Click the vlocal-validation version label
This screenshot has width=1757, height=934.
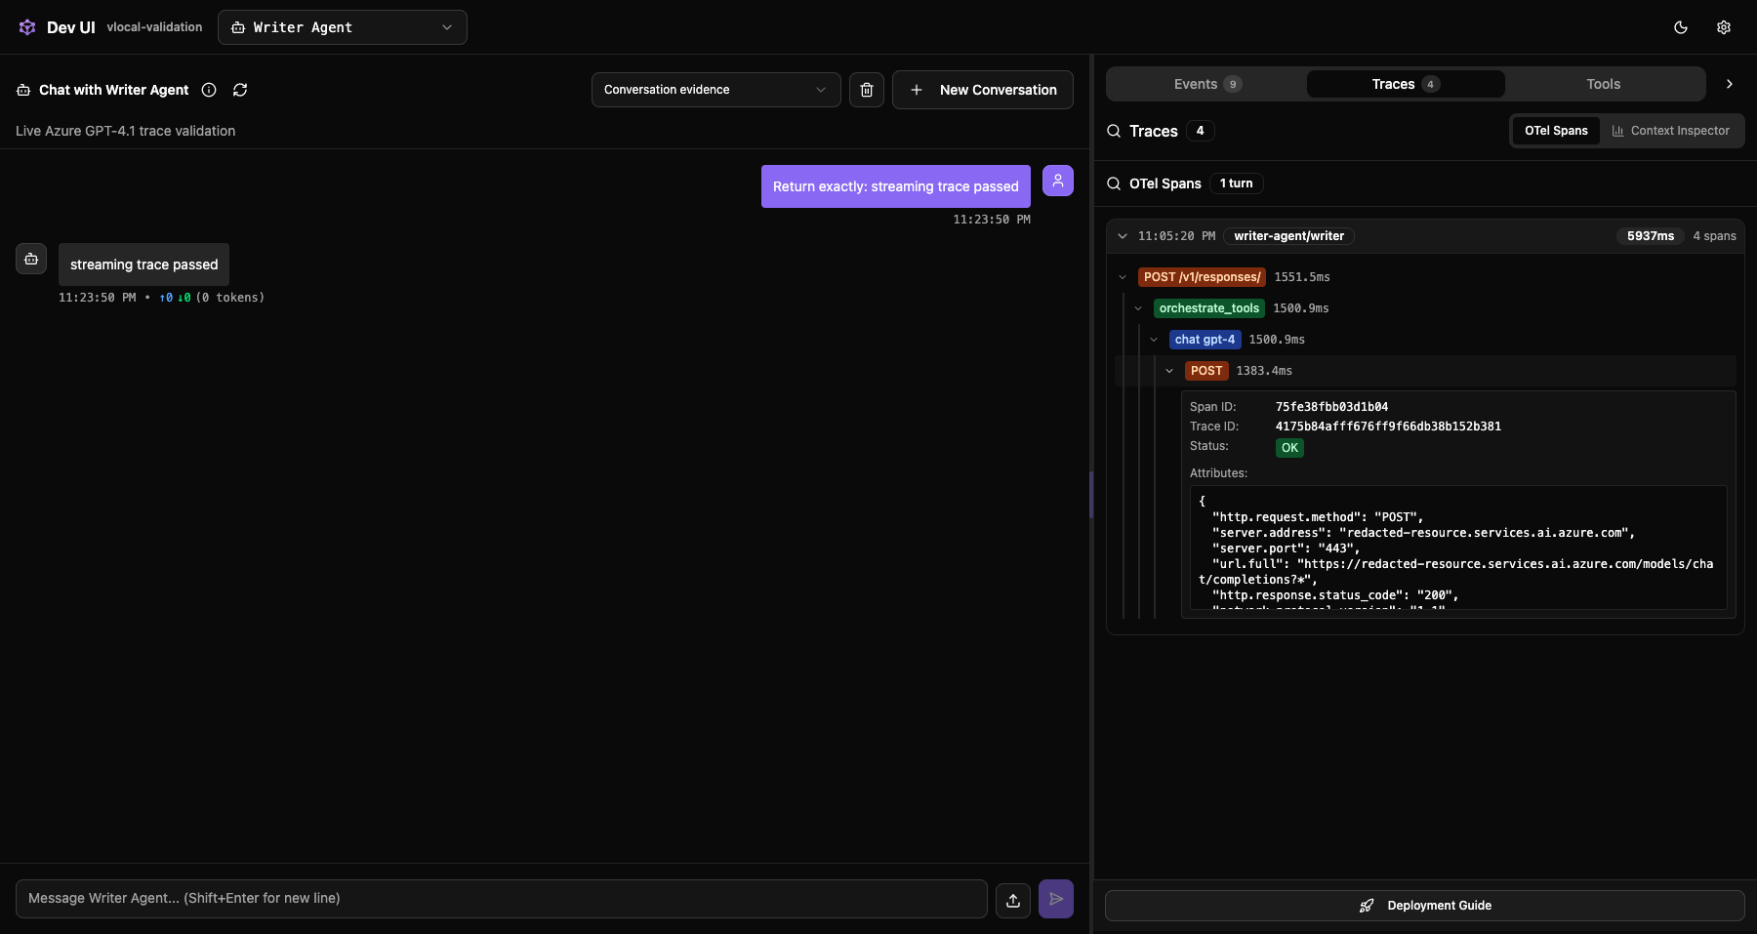154,27
